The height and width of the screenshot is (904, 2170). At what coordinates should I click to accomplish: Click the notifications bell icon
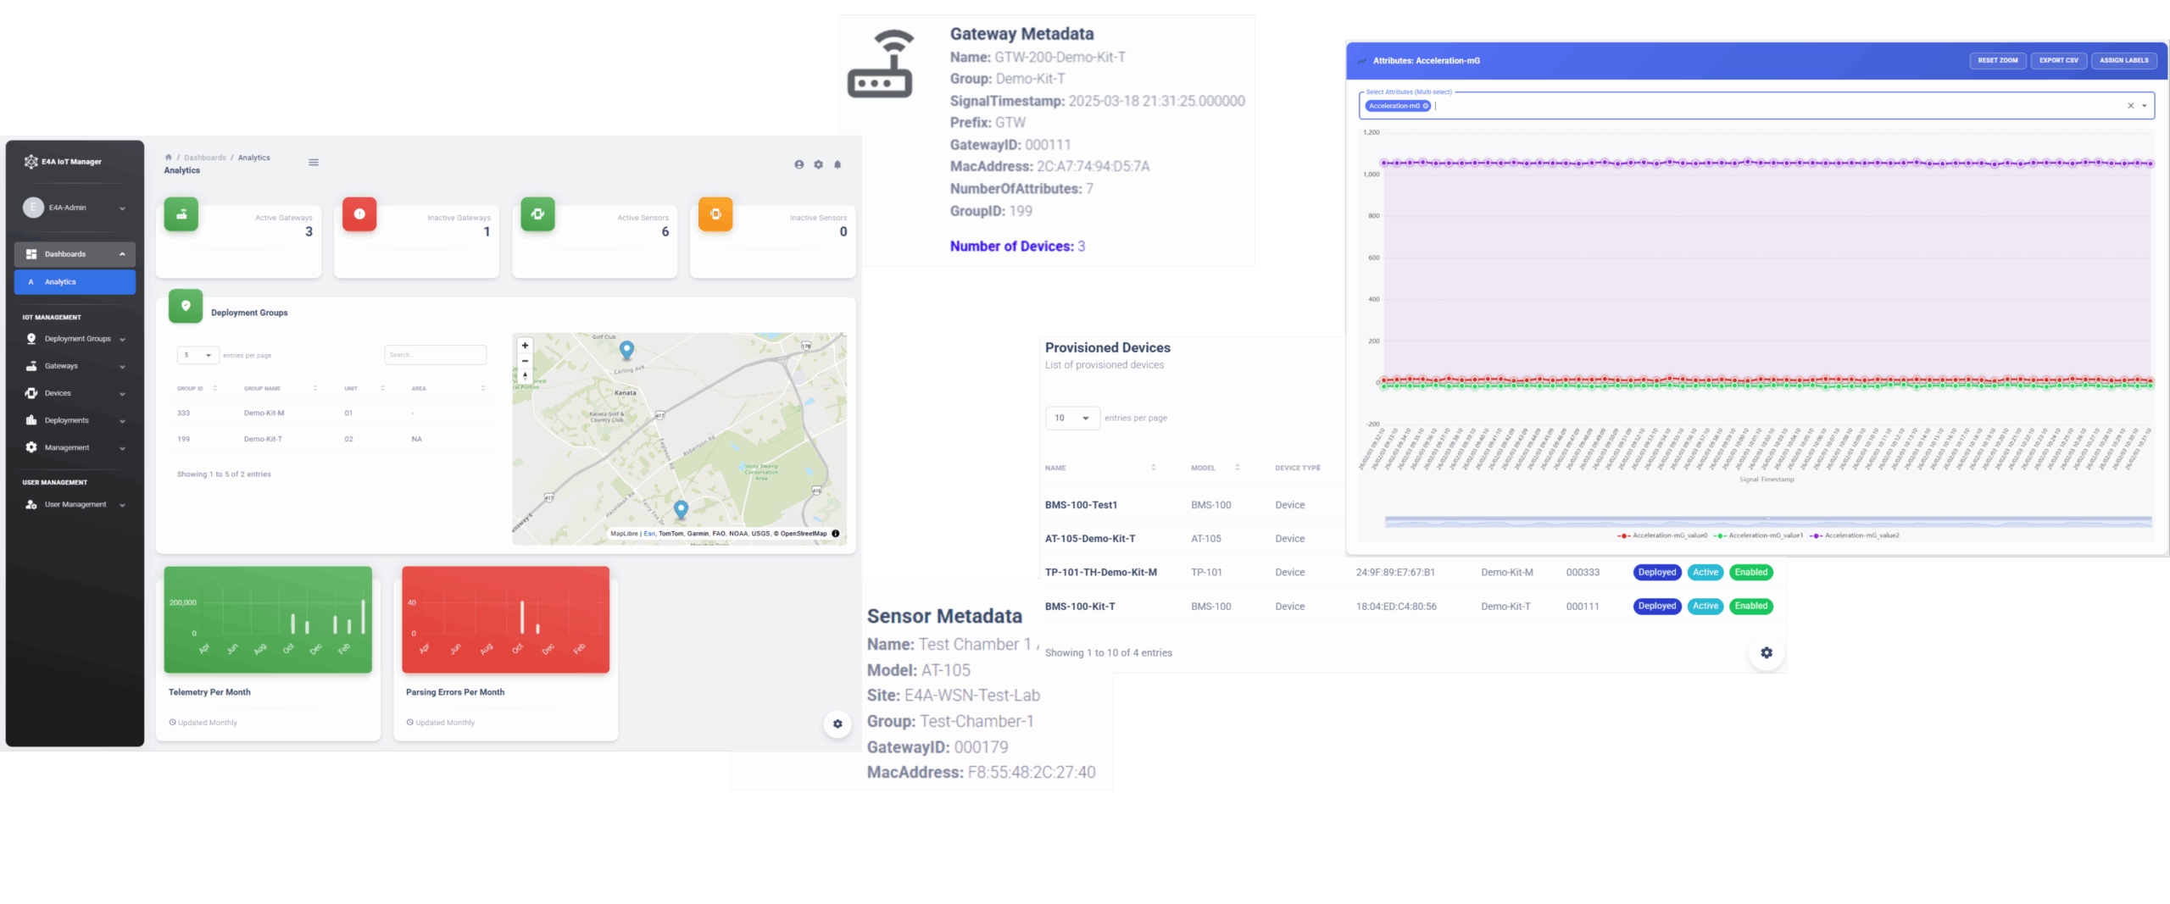pos(837,164)
